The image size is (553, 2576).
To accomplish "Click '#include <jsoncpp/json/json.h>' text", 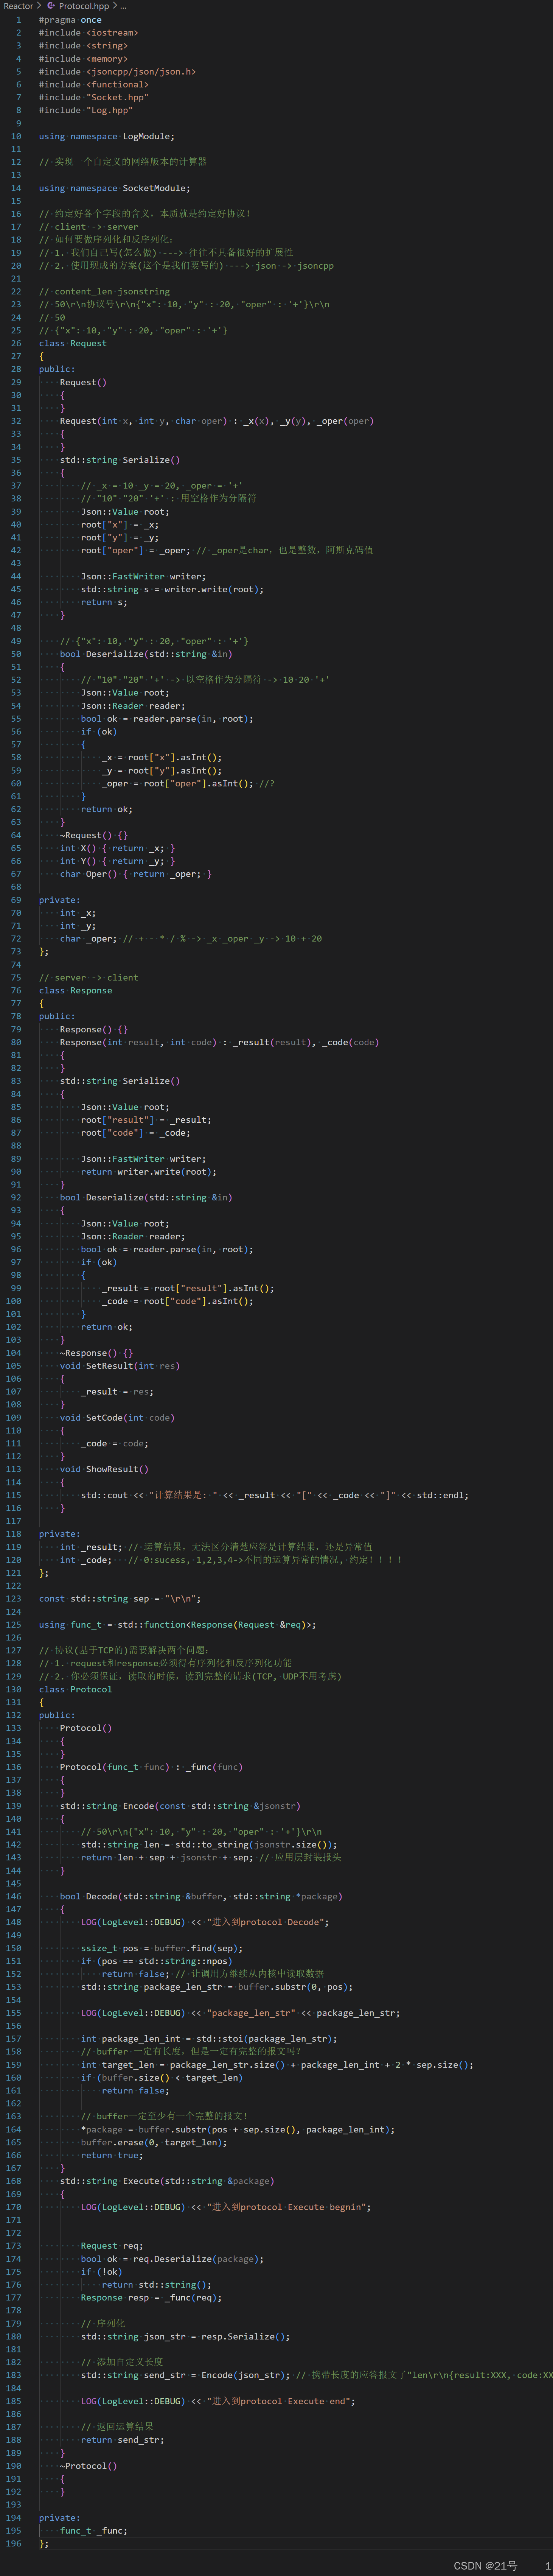I will (117, 72).
